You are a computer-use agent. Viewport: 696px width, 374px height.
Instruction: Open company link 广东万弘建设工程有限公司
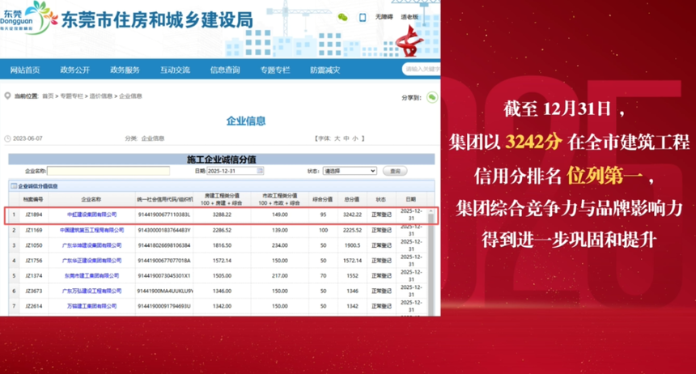tap(92, 291)
